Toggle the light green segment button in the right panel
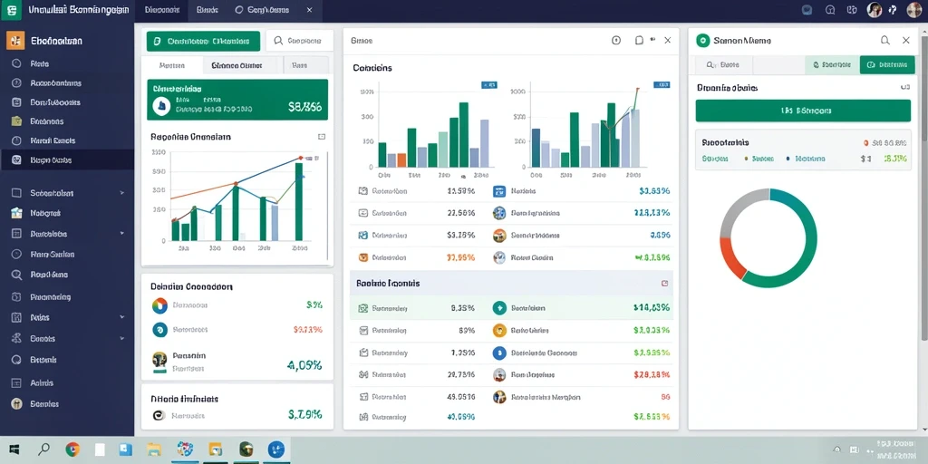Image resolution: width=928 pixels, height=464 pixels. click(x=832, y=65)
